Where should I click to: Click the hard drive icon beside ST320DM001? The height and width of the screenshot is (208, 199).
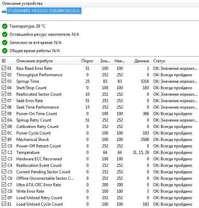[x=4, y=12]
